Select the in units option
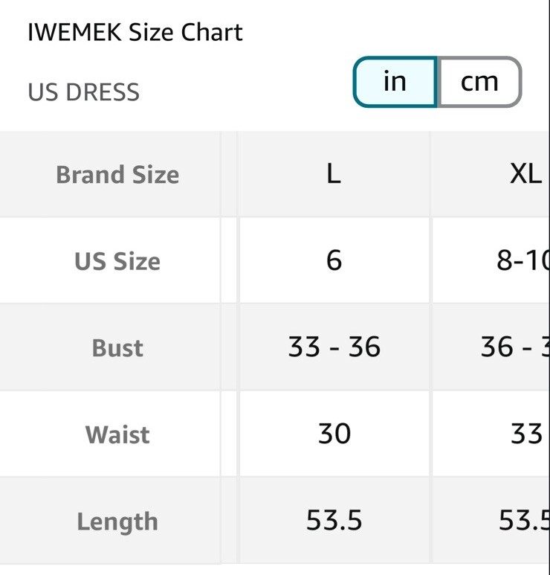The width and height of the screenshot is (550, 575). coord(395,82)
